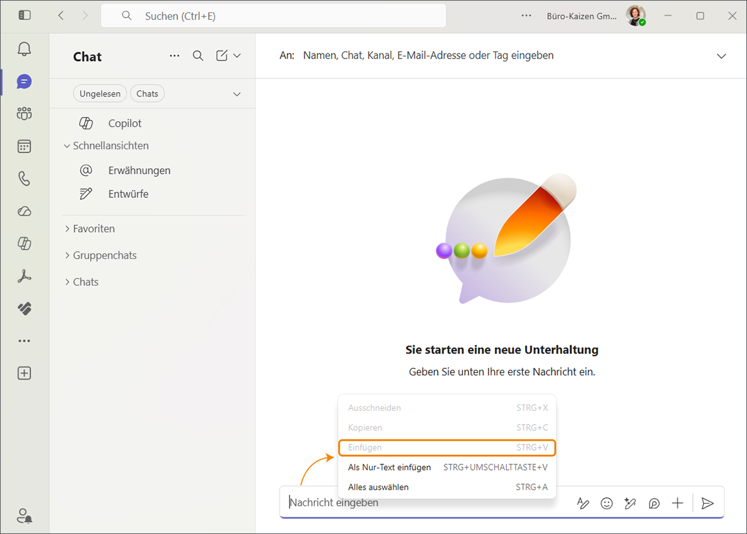Screen dimensions: 747x534
Task: Send message with the arrow icon
Action: tap(707, 504)
